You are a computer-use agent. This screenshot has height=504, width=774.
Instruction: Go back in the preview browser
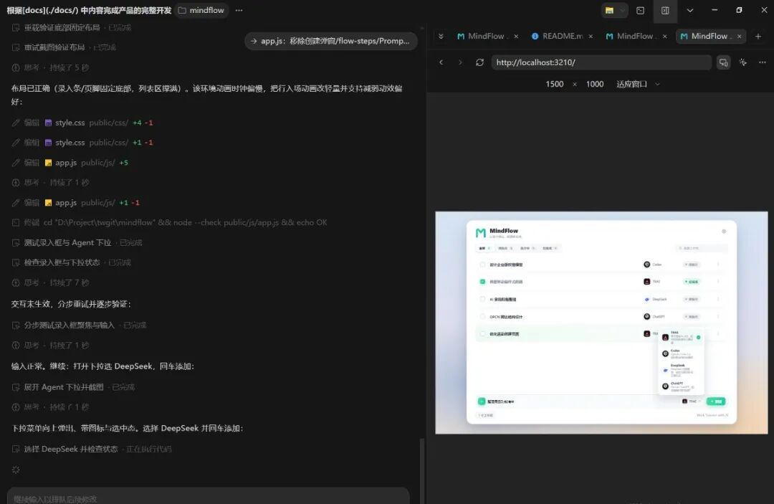pos(441,62)
